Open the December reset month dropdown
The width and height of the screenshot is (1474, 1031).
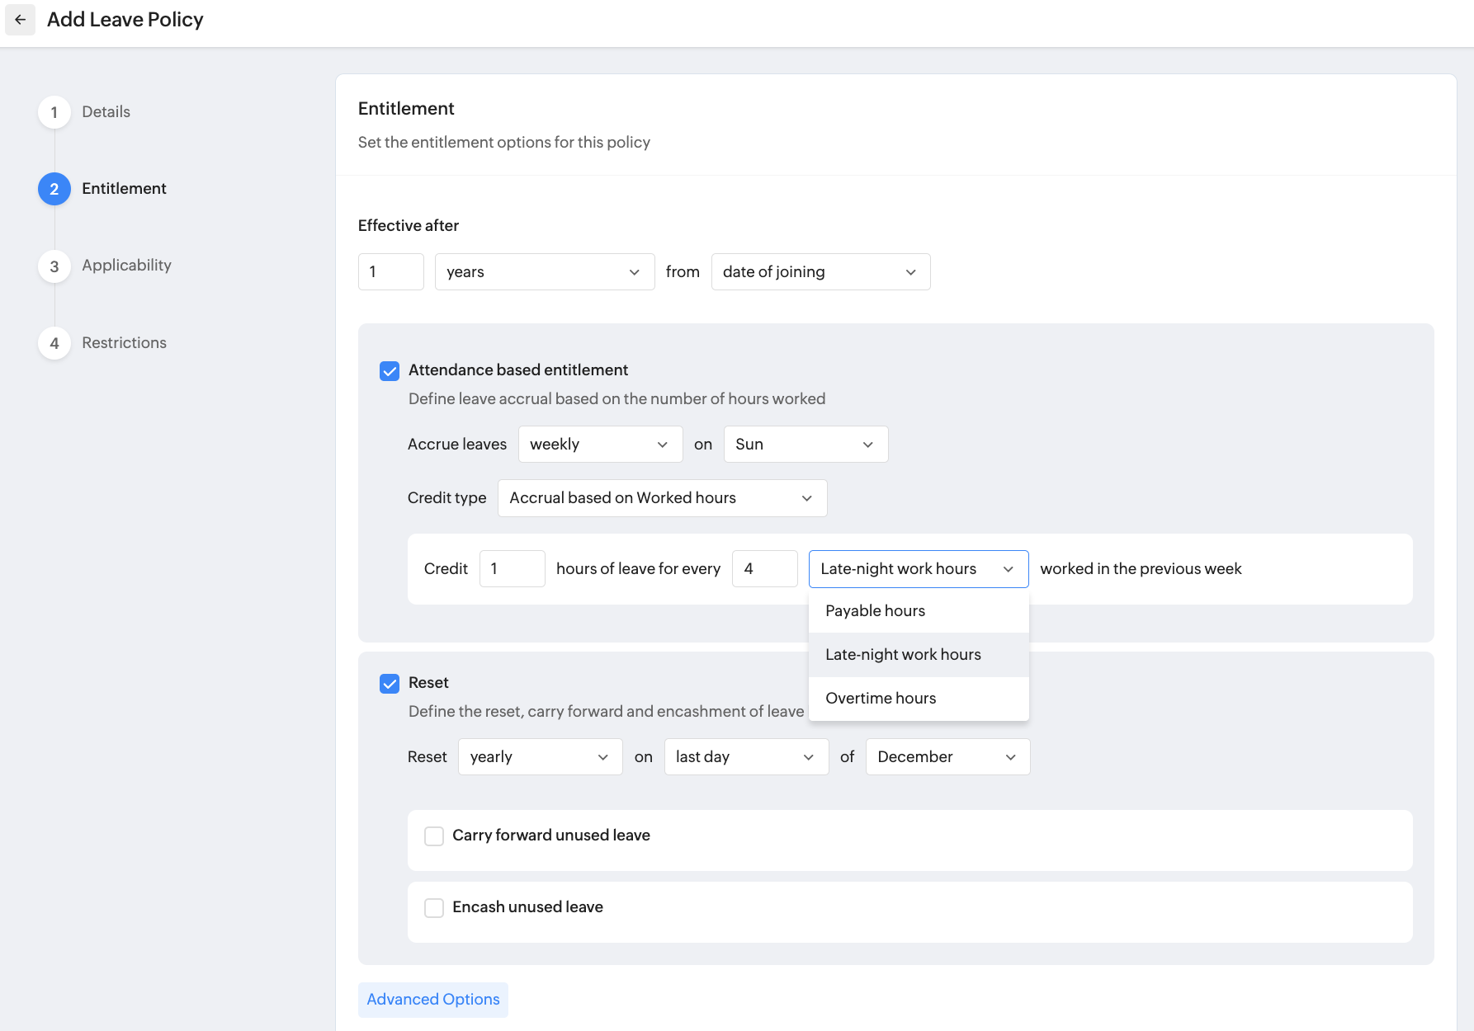point(947,757)
